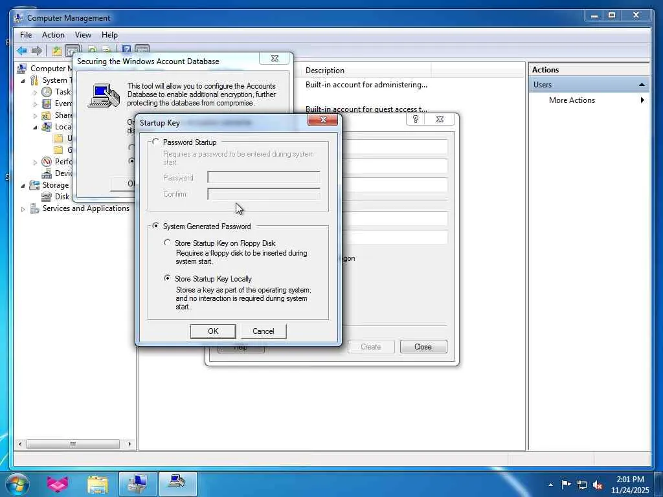Screen dimensions: 663x497
Task: Toggle the Show/Hide Console Tree toolbar icon
Action: [73, 50]
